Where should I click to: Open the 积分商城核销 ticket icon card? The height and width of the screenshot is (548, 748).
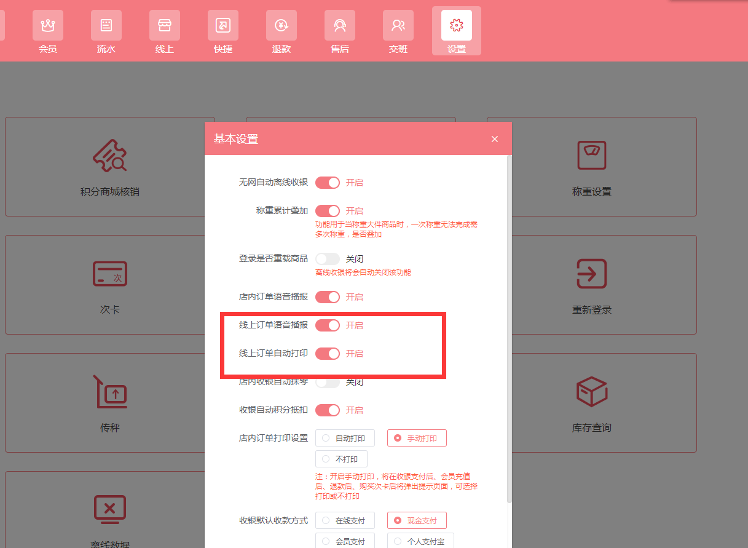pos(110,156)
